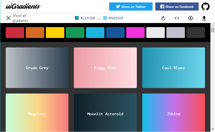
Task: Share on Twitter
Action: click(131, 7)
